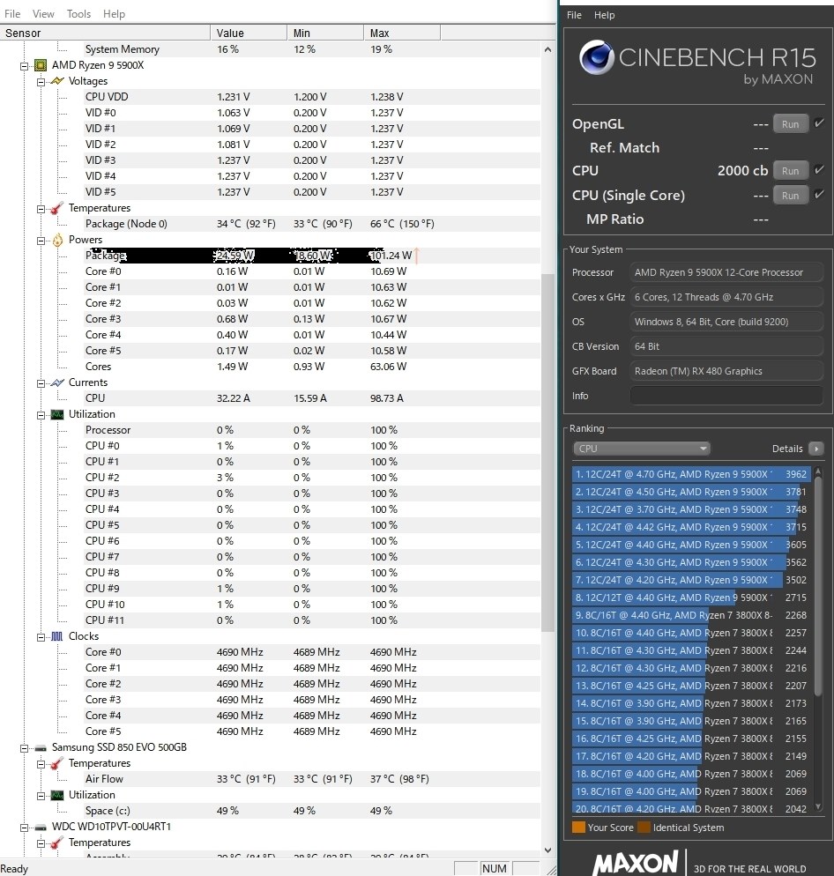Run the OpenGL benchmark
This screenshot has height=876, width=834.
point(791,124)
